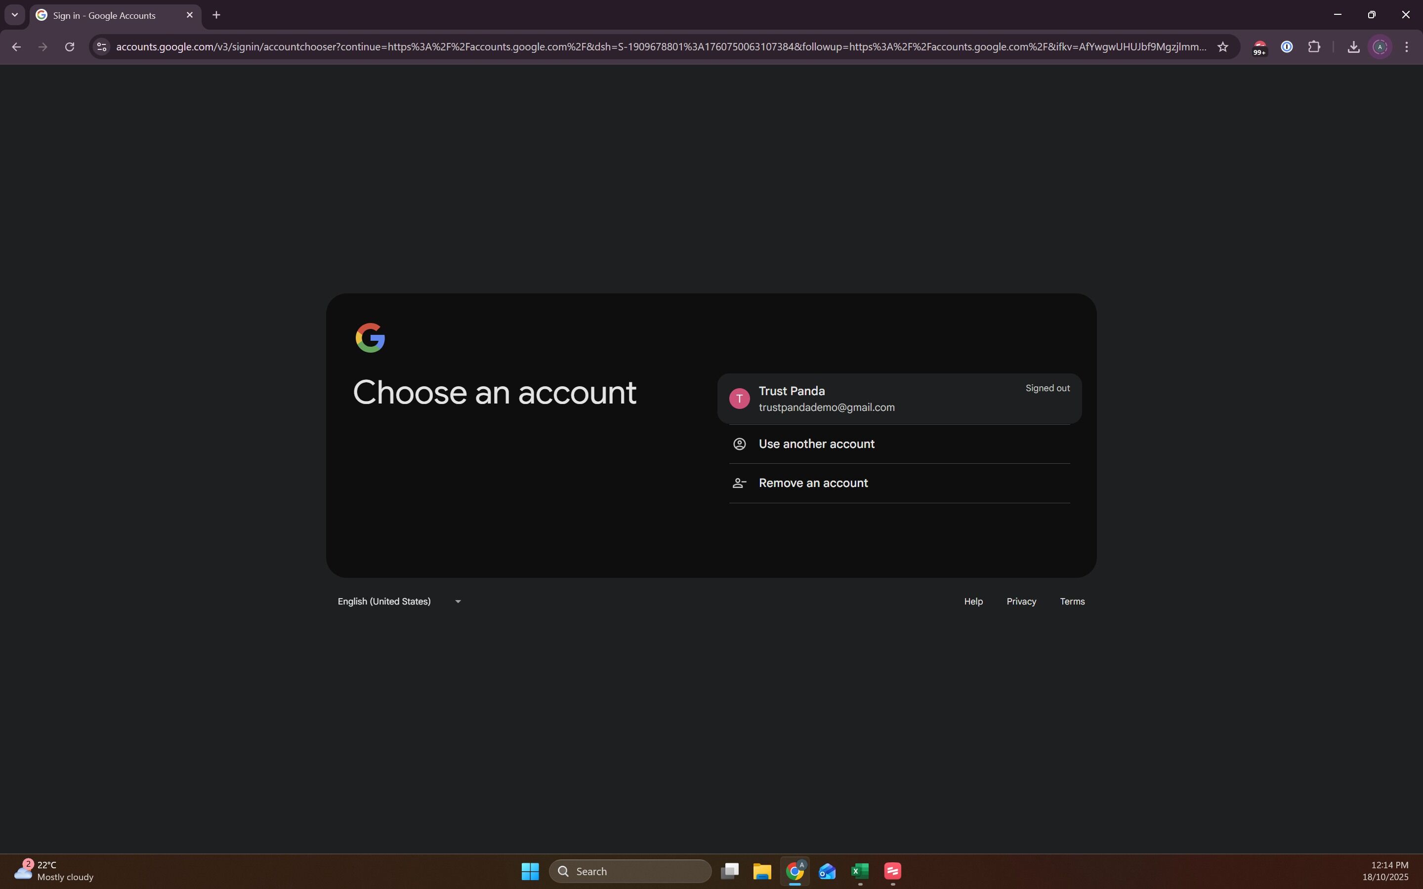
Task: Reload the current page
Action: point(69,47)
